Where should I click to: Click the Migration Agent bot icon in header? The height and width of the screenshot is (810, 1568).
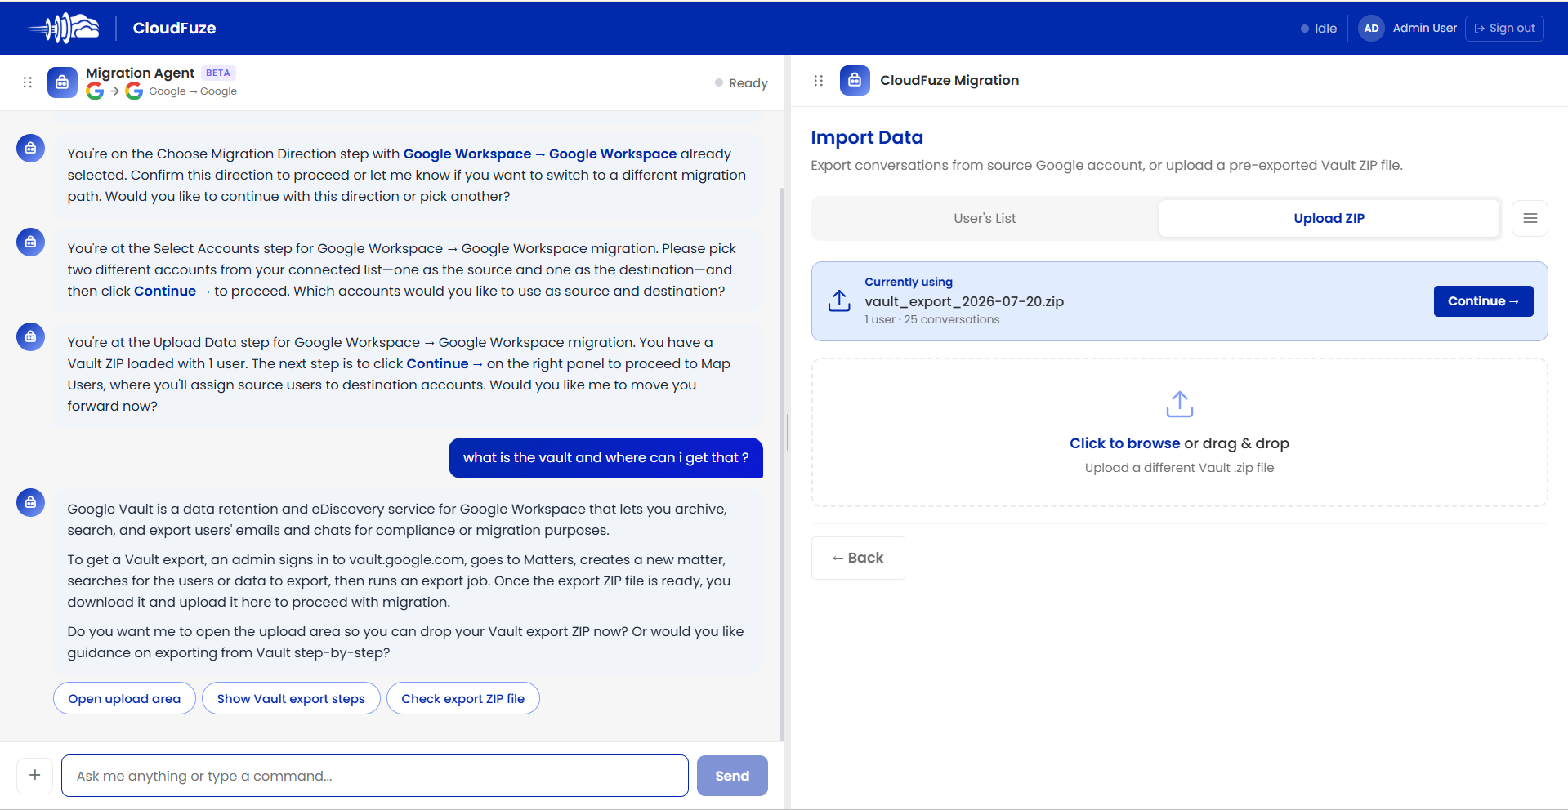[x=62, y=82]
